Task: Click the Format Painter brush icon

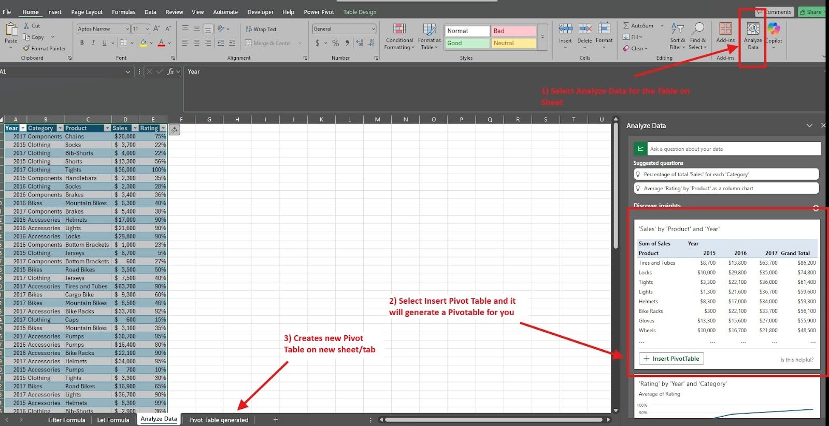Action: click(26, 48)
